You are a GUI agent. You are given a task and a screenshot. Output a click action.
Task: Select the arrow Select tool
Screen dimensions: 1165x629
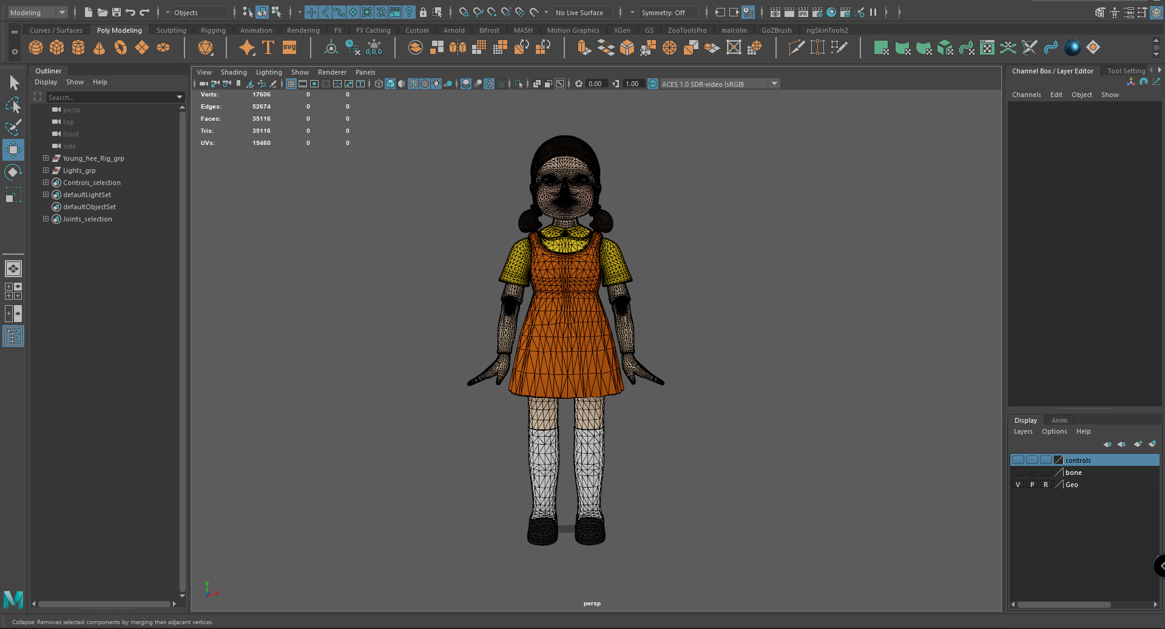[13, 82]
